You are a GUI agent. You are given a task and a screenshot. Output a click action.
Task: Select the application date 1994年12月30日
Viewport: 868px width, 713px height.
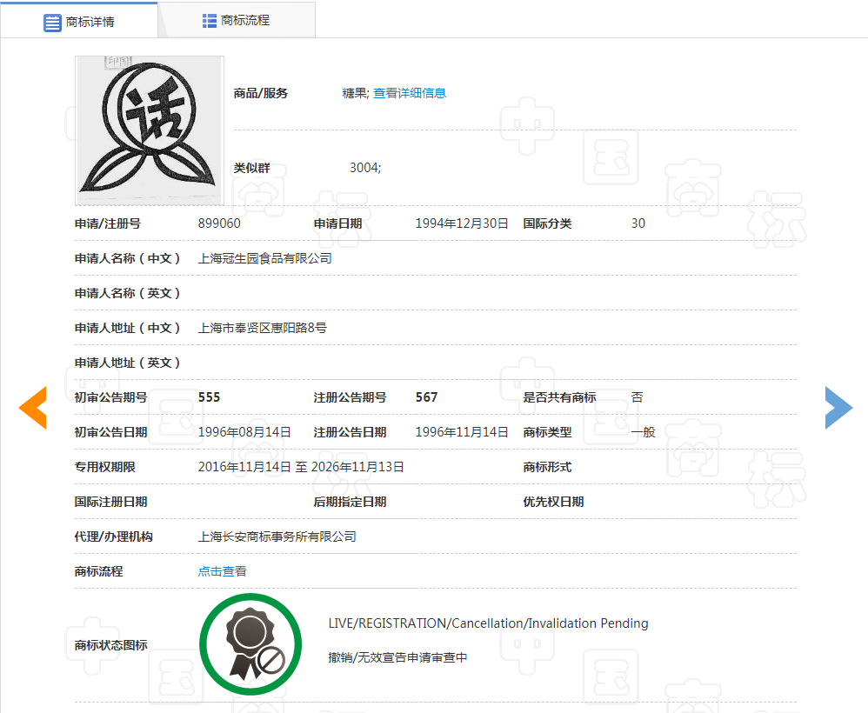tap(464, 223)
